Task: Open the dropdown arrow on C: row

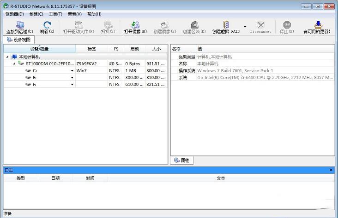Action: (72, 71)
